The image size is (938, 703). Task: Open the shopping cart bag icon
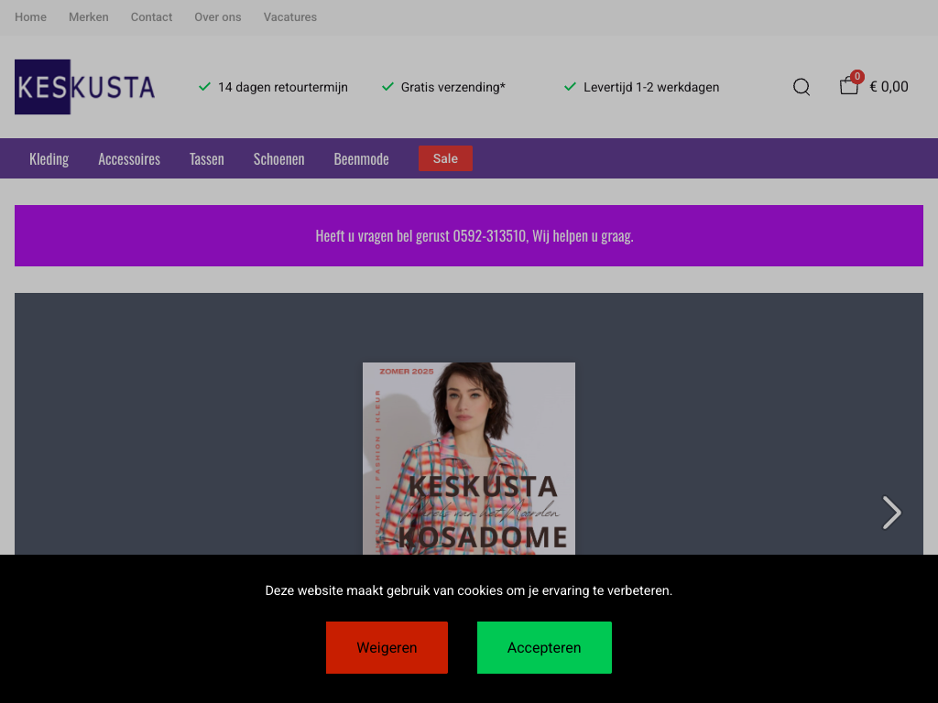[848, 87]
